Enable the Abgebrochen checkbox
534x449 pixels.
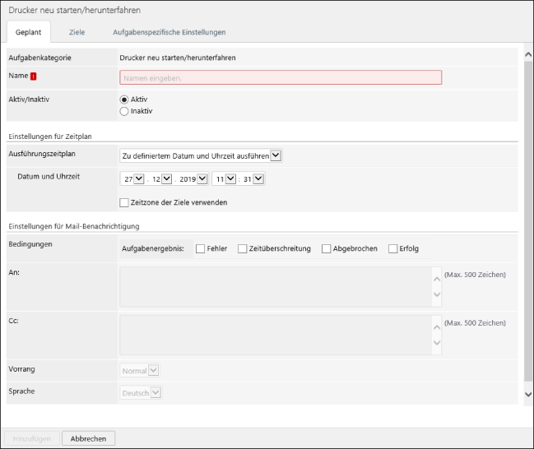(x=326, y=248)
